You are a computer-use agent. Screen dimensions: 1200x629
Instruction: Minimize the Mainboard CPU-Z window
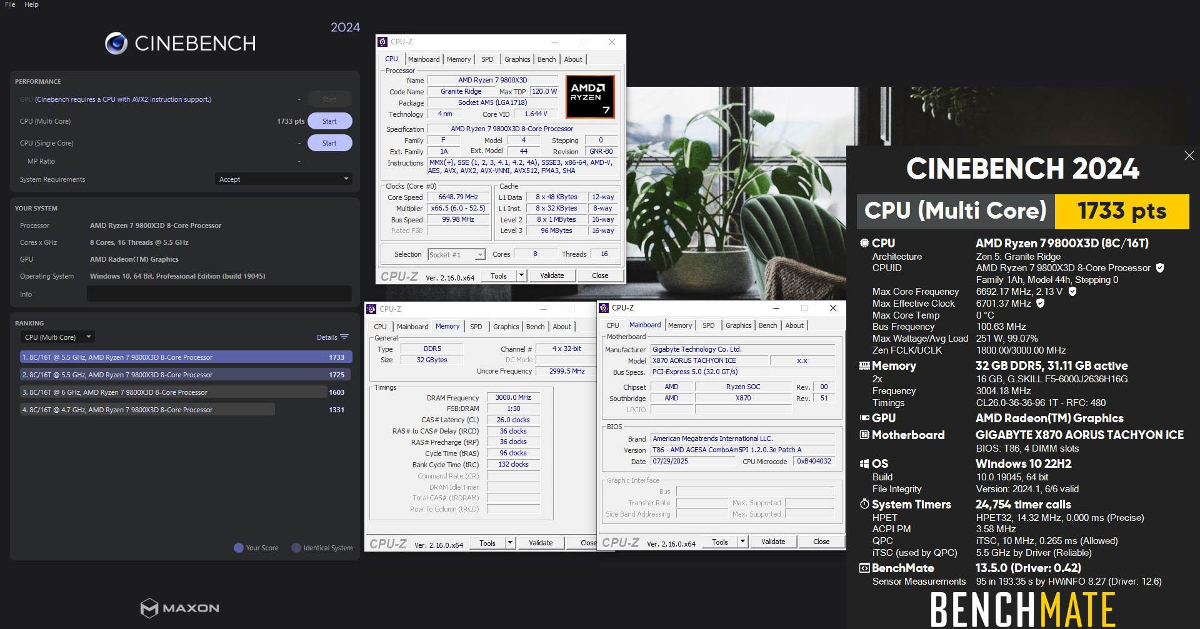pyautogui.click(x=776, y=308)
